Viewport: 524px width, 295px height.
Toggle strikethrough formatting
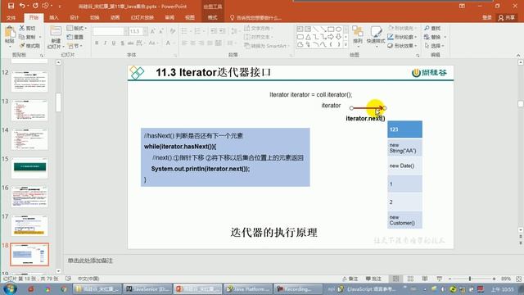pyautogui.click(x=130, y=43)
